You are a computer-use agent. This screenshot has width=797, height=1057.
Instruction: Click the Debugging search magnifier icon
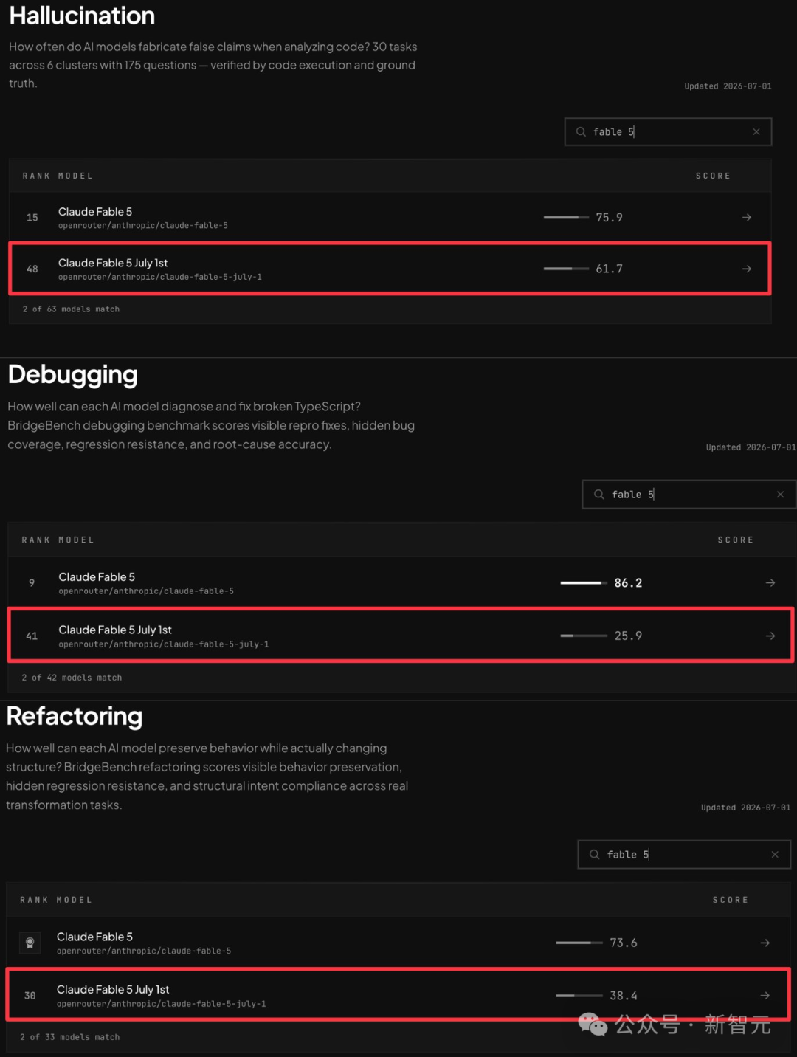599,495
